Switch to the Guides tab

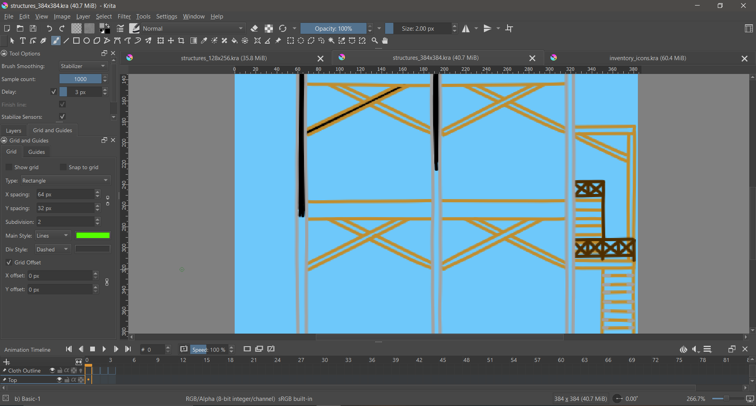(36, 152)
